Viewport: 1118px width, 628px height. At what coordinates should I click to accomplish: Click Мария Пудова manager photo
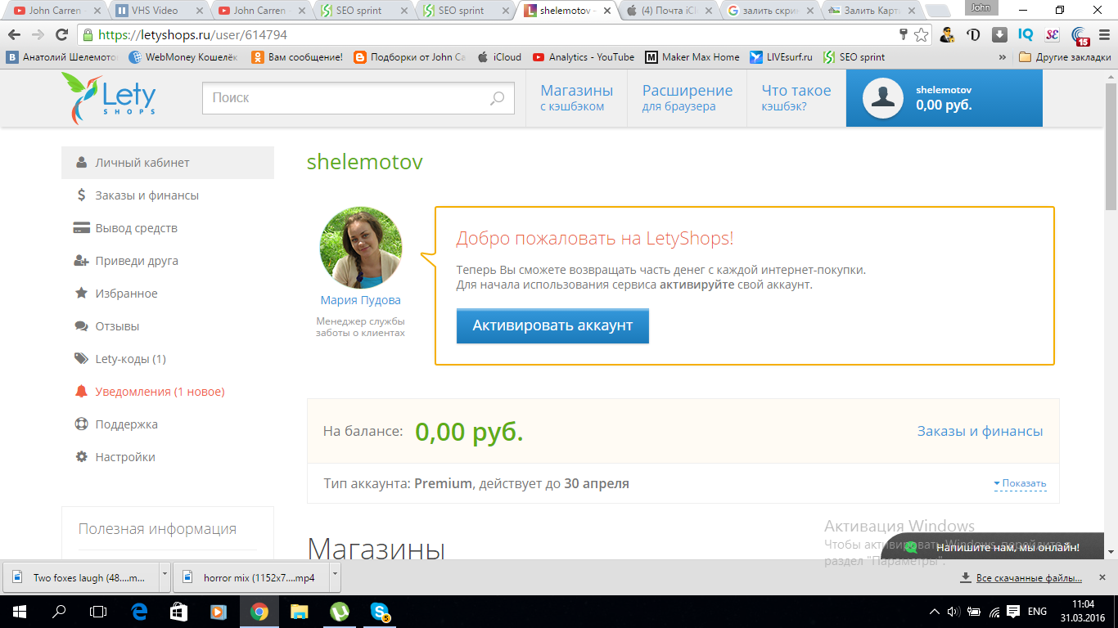[x=361, y=248]
